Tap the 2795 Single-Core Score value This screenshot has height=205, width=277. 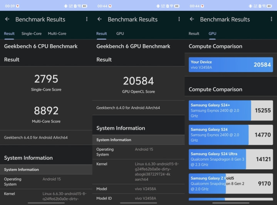tap(46, 79)
